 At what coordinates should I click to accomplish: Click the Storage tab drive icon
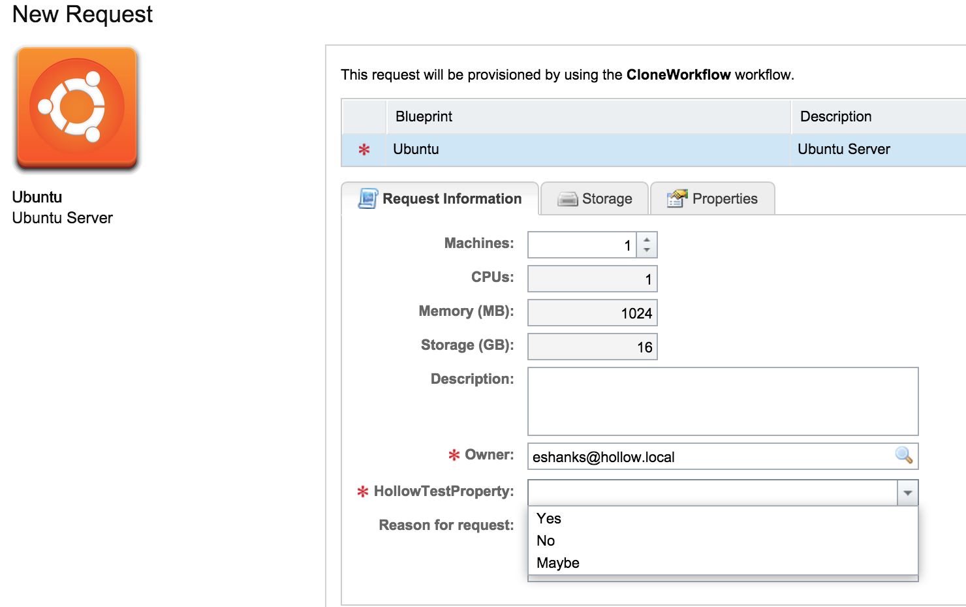567,199
